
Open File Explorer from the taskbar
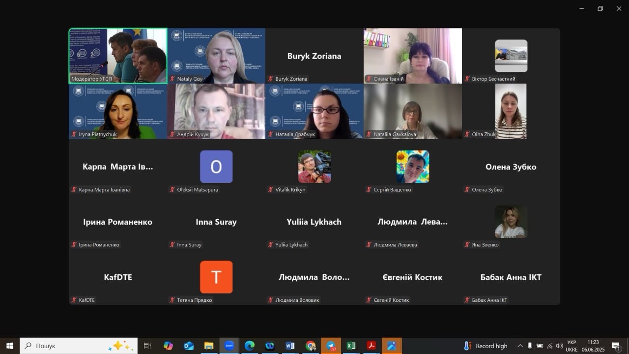click(208, 346)
